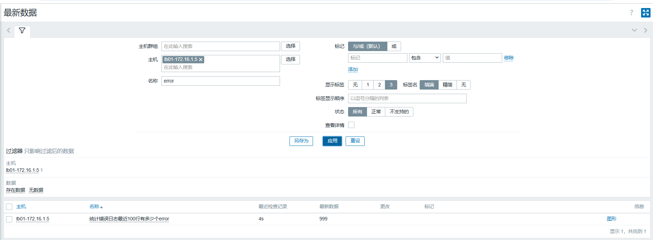The height and width of the screenshot is (240, 653).
Task: Check the select-all header checkbox
Action: coord(9,207)
